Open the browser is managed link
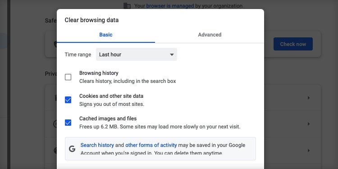338x169 pixels. (x=170, y=6)
